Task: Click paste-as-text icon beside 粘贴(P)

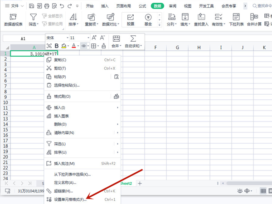Action: pyautogui.click(x=116, y=77)
